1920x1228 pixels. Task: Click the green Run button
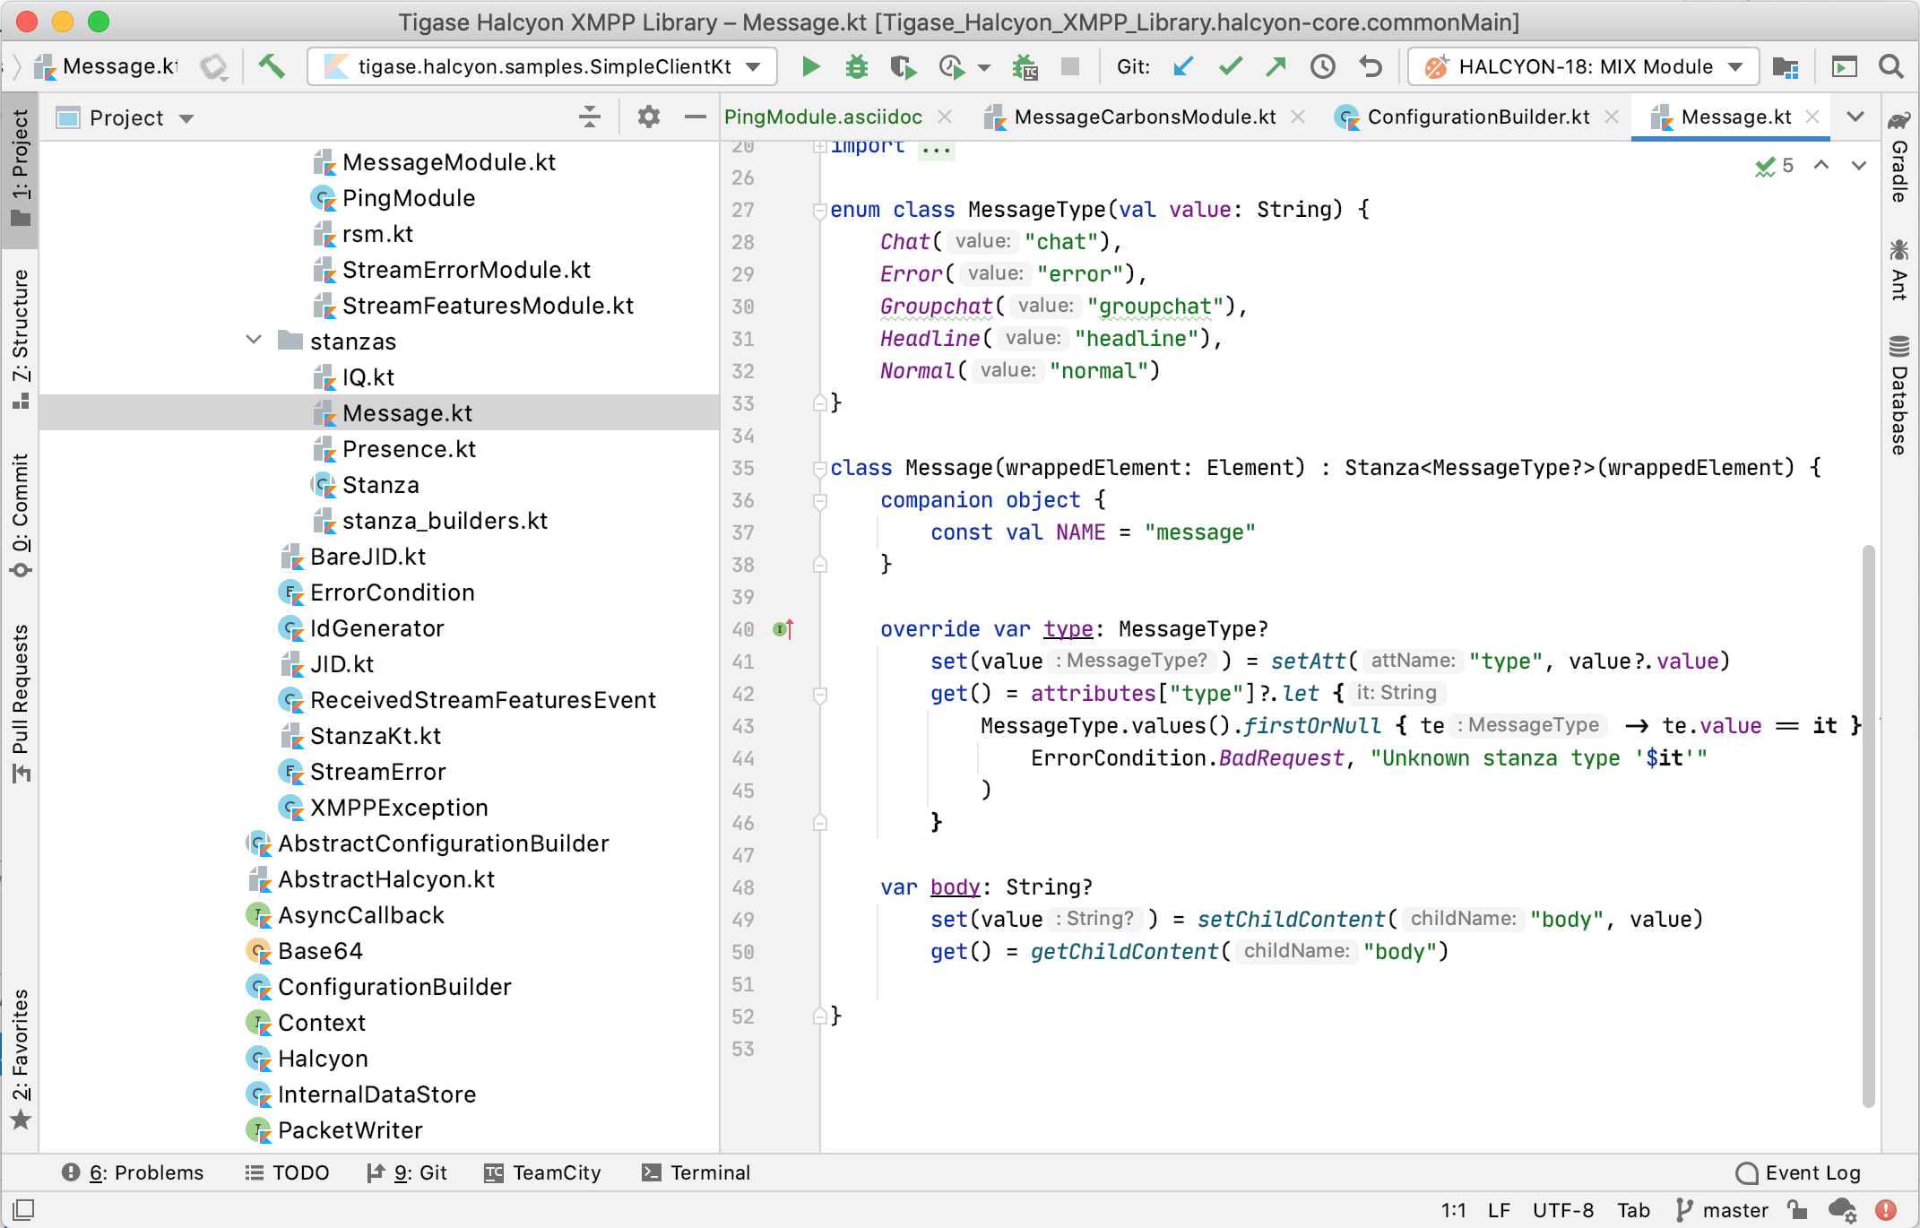pyautogui.click(x=810, y=66)
